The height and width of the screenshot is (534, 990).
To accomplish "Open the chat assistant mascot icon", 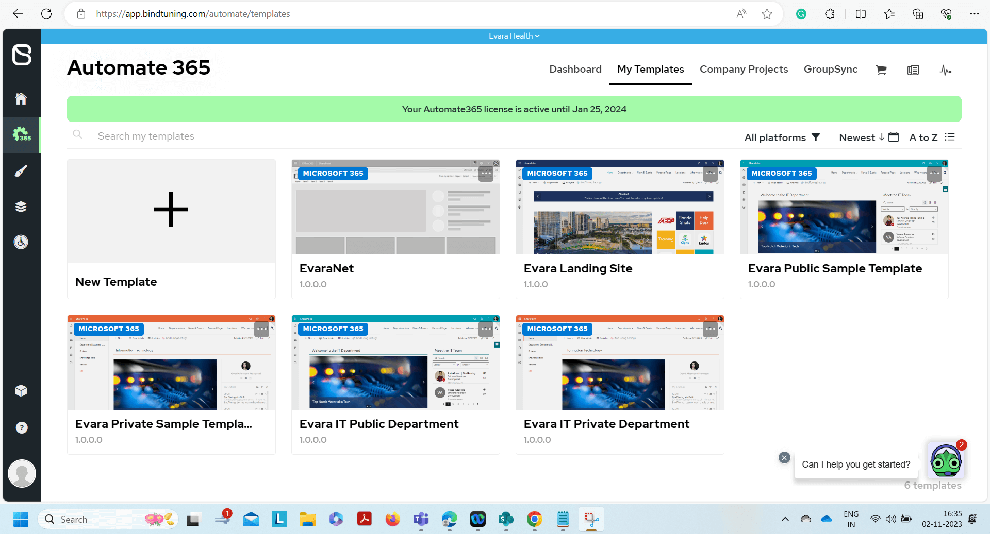I will pos(946,461).
